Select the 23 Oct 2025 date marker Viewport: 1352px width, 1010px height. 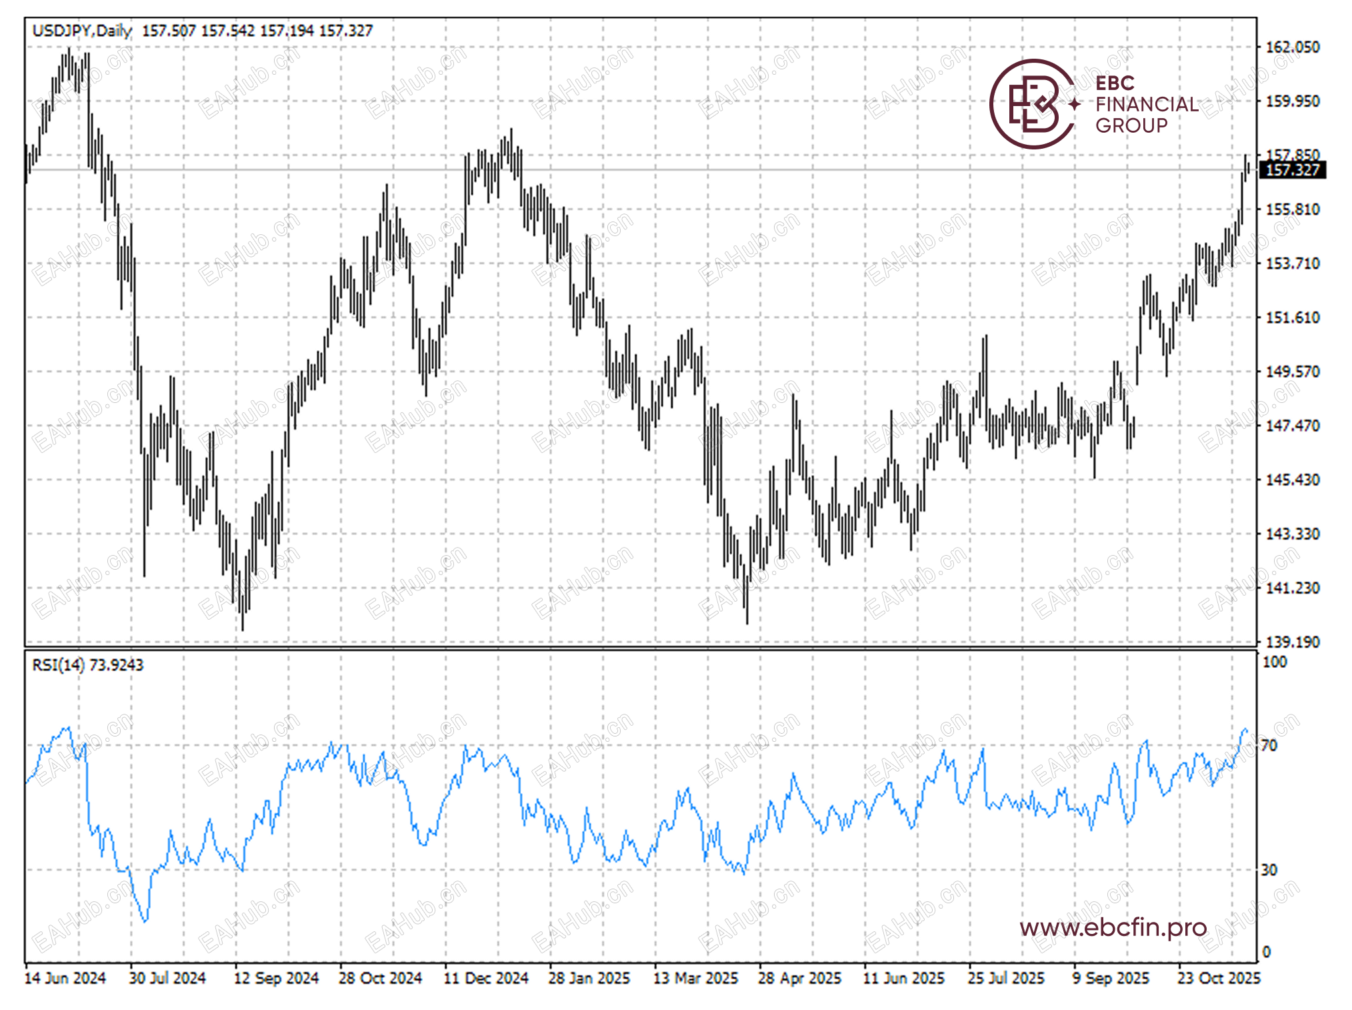point(1218,978)
